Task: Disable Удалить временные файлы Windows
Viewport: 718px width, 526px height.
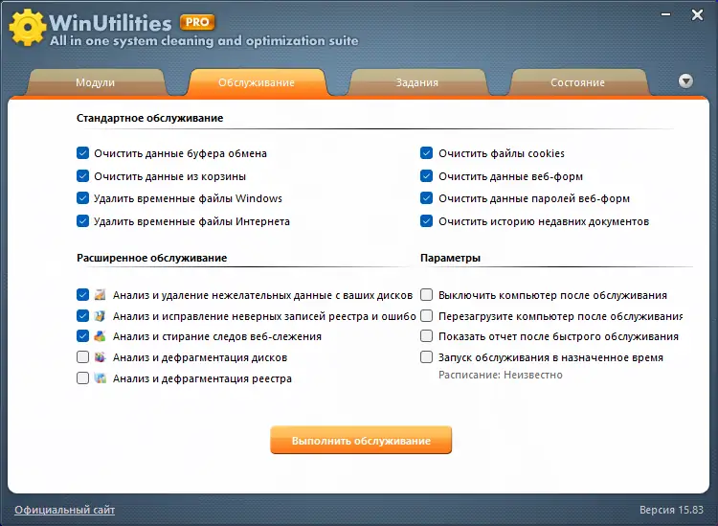Action: point(82,198)
